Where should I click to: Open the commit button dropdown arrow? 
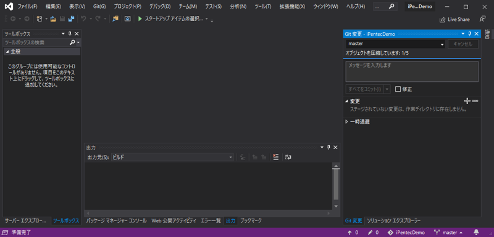(x=387, y=89)
